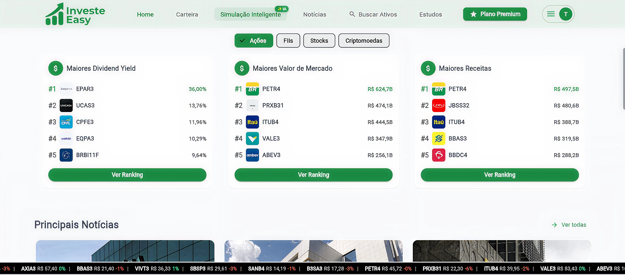625x275 pixels.
Task: Click the R$ 319,5B value for BBAS3
Action: click(x=566, y=139)
